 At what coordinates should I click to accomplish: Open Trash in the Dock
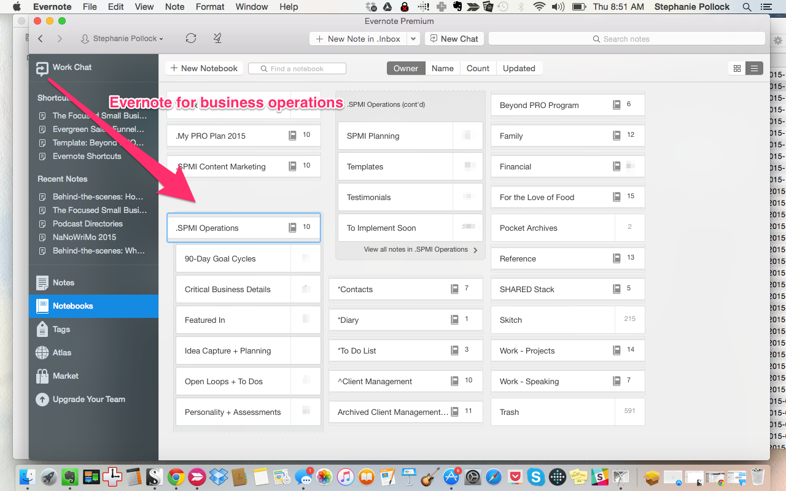(x=758, y=476)
